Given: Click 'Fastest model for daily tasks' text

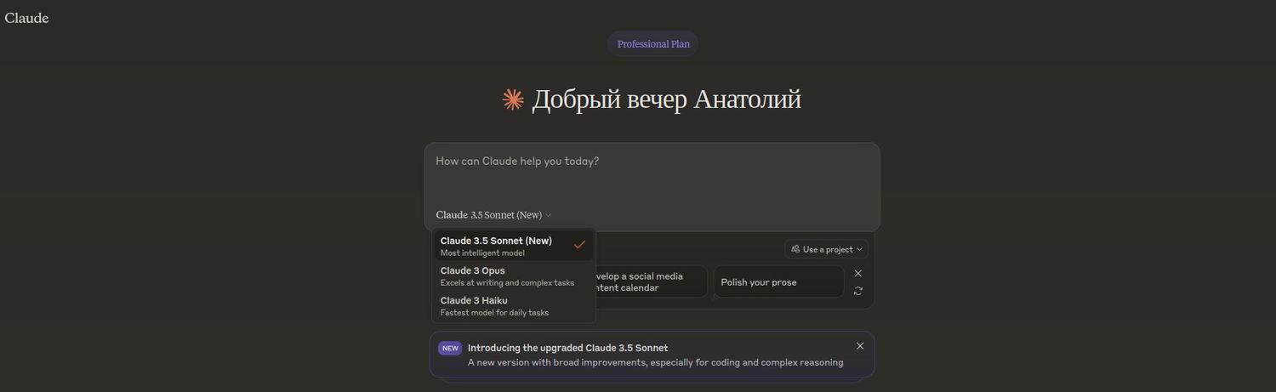Looking at the screenshot, I should click(494, 313).
